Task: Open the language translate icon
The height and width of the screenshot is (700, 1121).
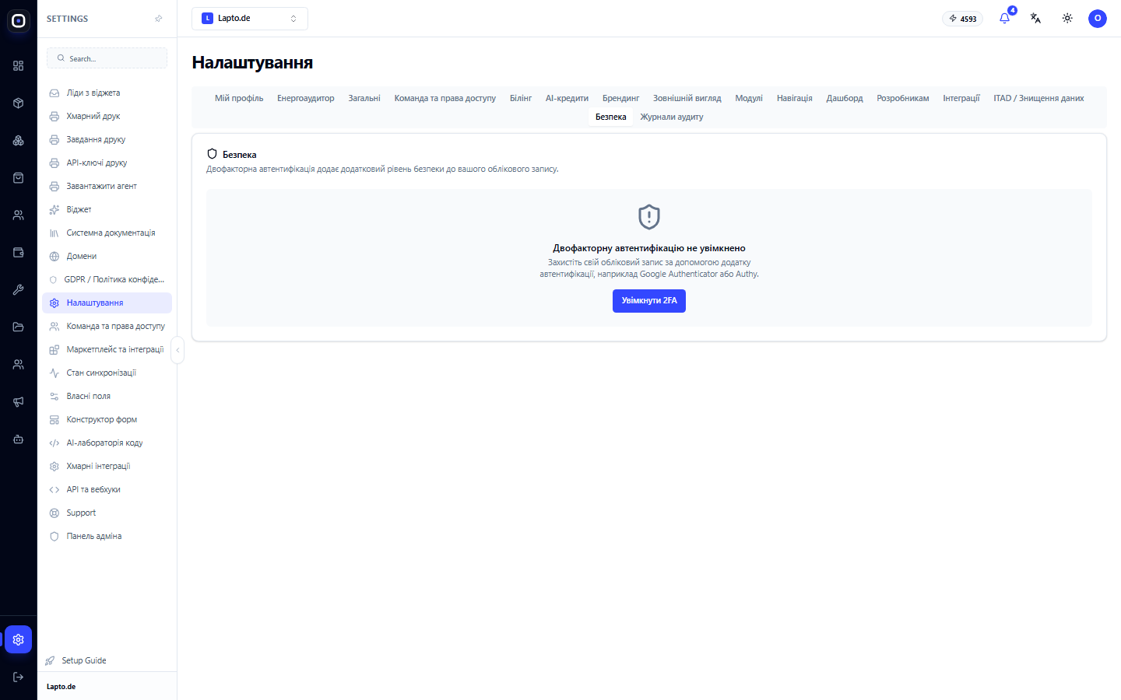Action: 1035,18
